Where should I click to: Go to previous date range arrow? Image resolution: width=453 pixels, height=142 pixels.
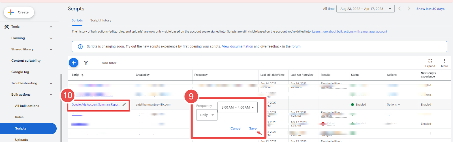point(399,9)
